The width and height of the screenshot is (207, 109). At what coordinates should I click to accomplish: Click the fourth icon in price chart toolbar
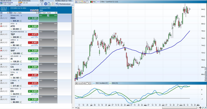[x=85, y=2]
